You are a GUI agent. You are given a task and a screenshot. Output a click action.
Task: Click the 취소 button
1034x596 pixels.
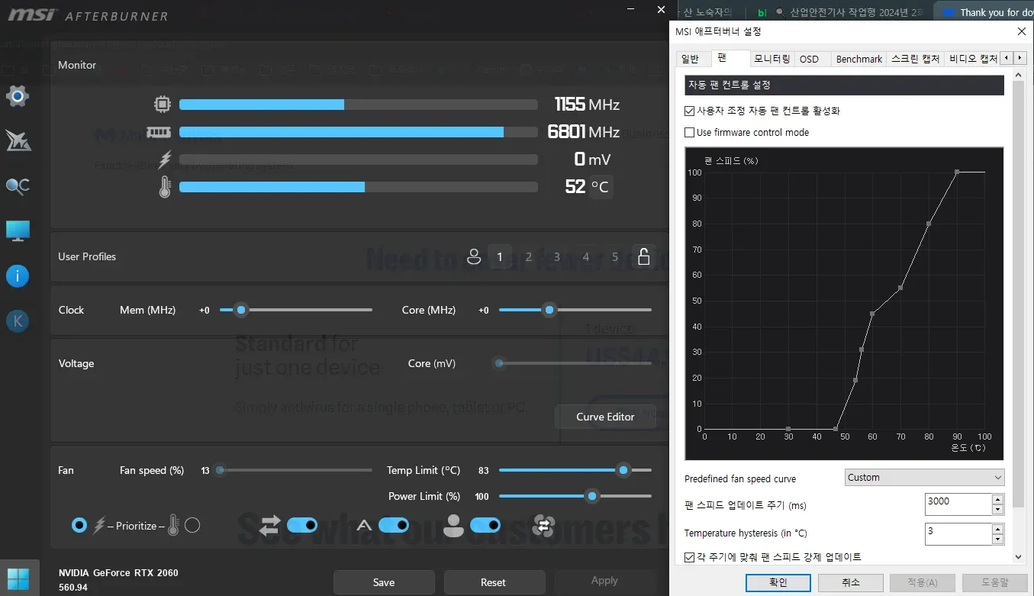[850, 582]
